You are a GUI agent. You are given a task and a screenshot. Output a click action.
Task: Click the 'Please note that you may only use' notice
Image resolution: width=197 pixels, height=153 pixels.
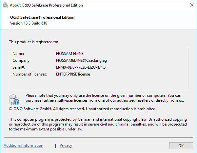[105, 98]
